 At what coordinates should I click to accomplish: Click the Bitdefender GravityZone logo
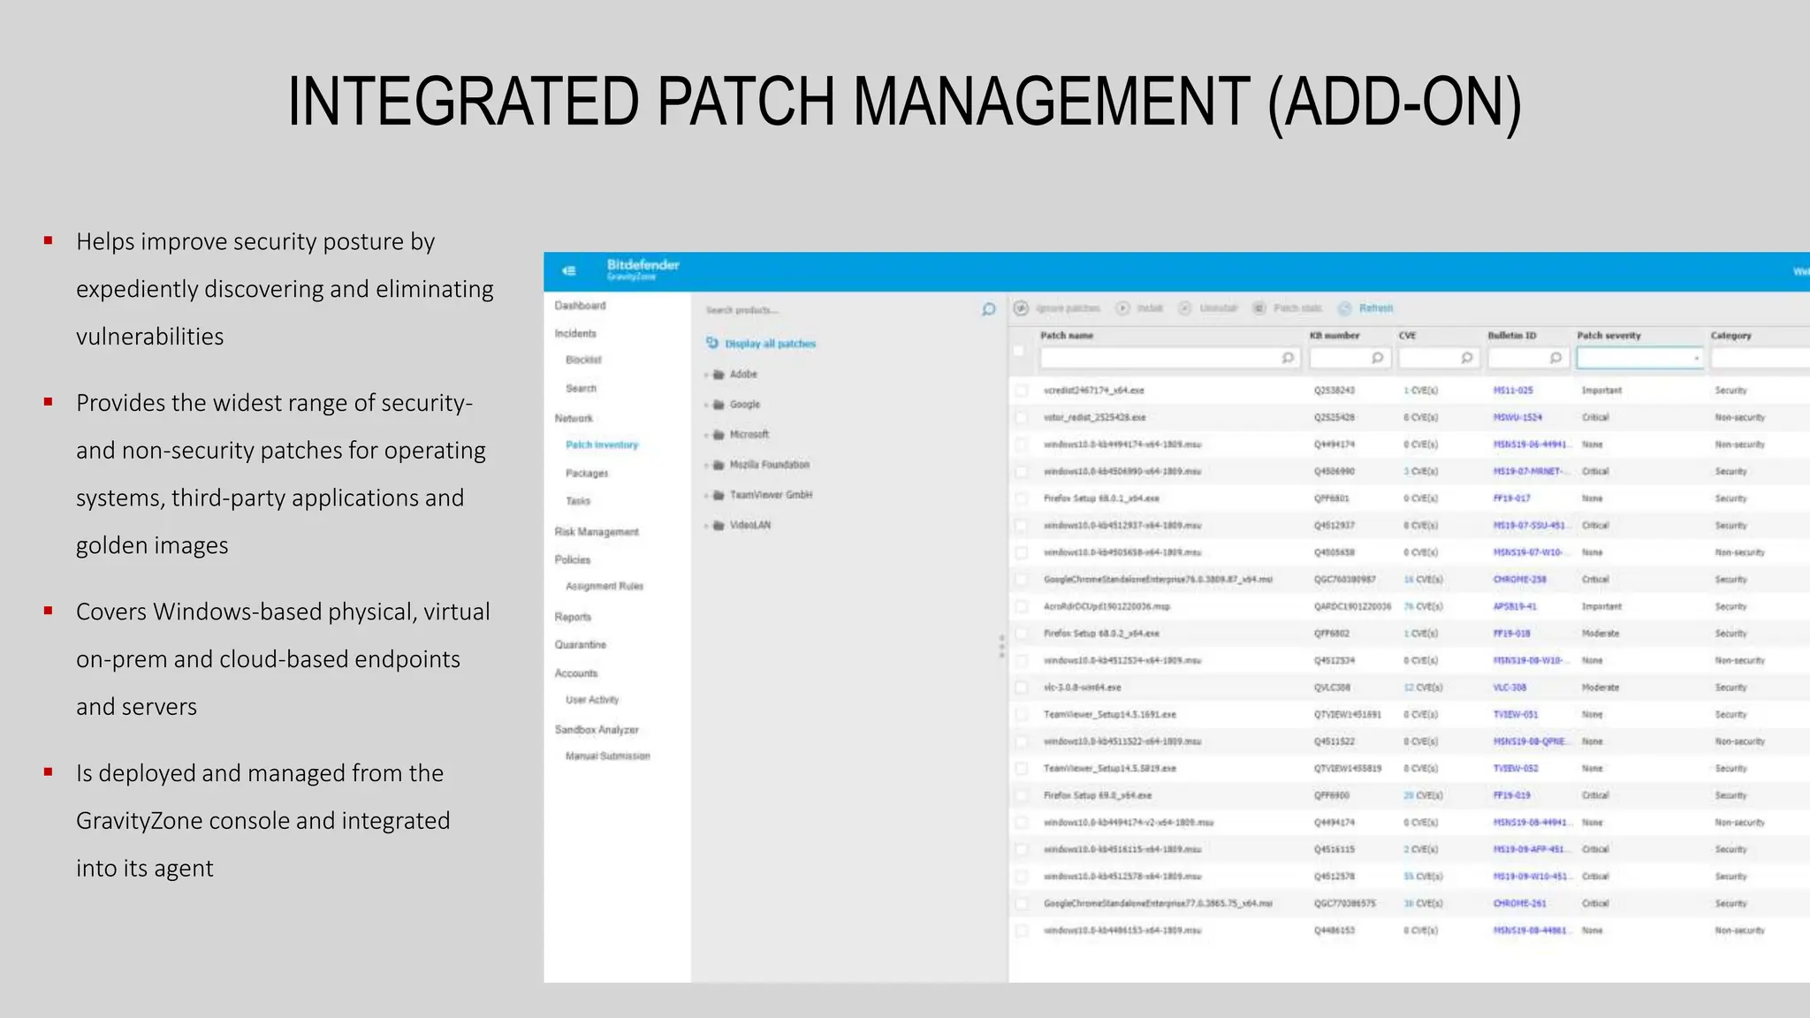643,270
